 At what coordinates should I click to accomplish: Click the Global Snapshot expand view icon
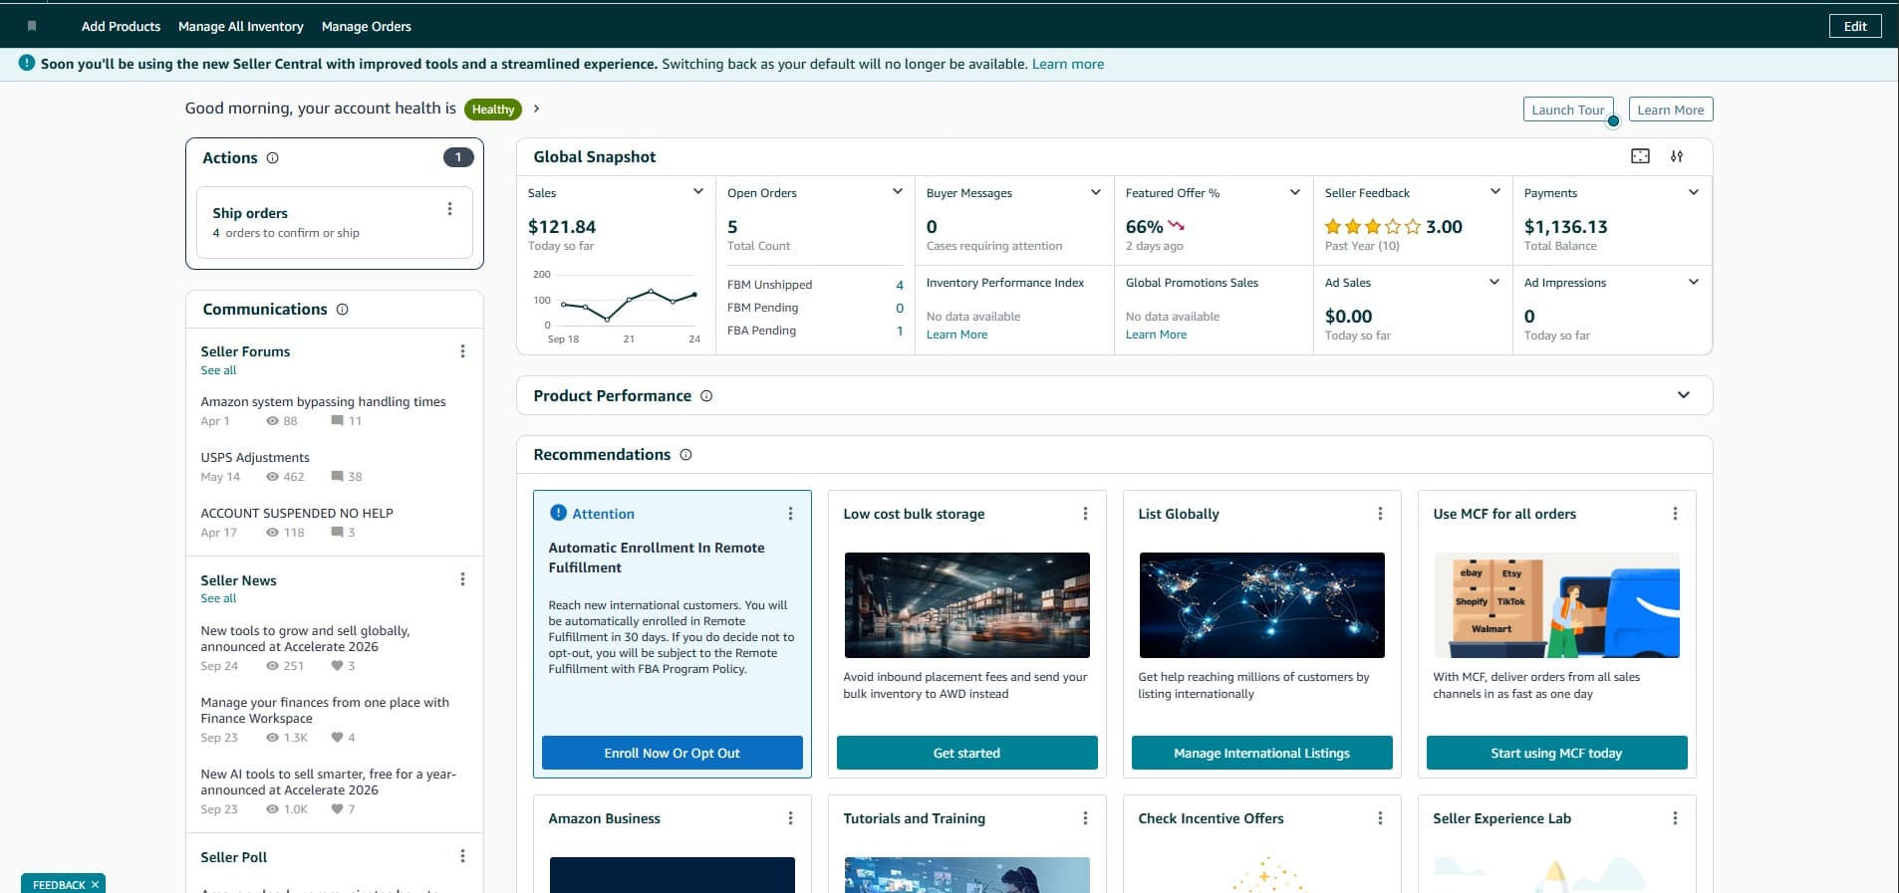(x=1640, y=156)
